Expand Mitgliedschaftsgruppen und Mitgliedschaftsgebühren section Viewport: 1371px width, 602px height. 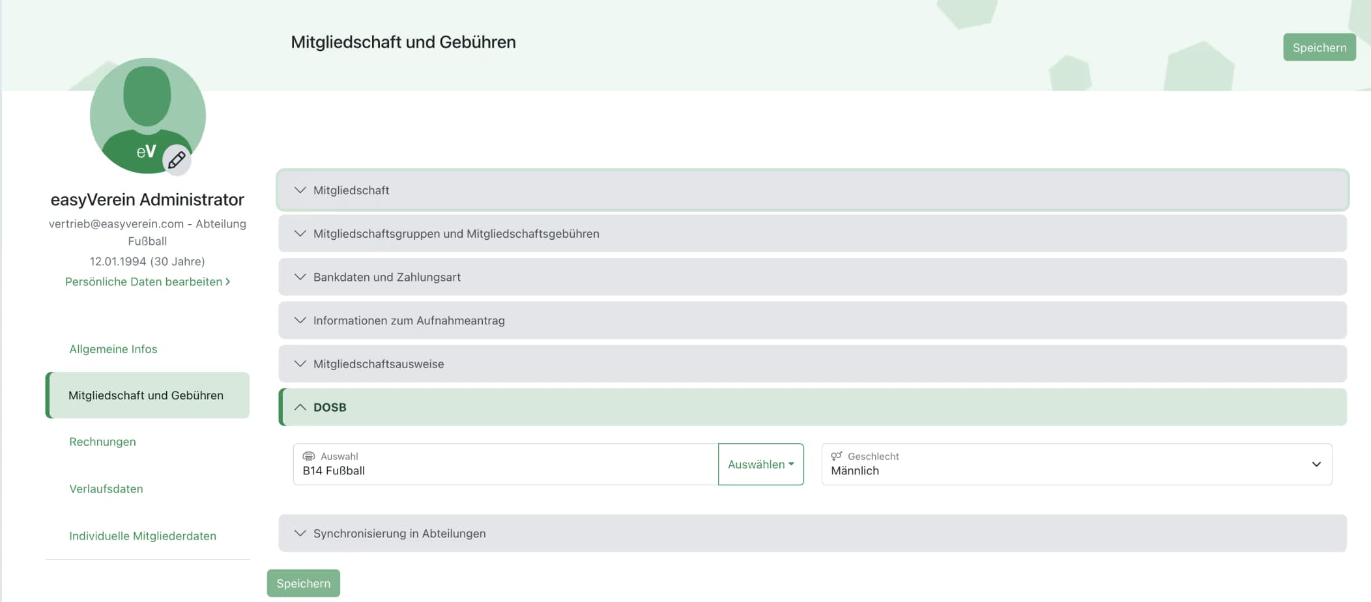[813, 233]
